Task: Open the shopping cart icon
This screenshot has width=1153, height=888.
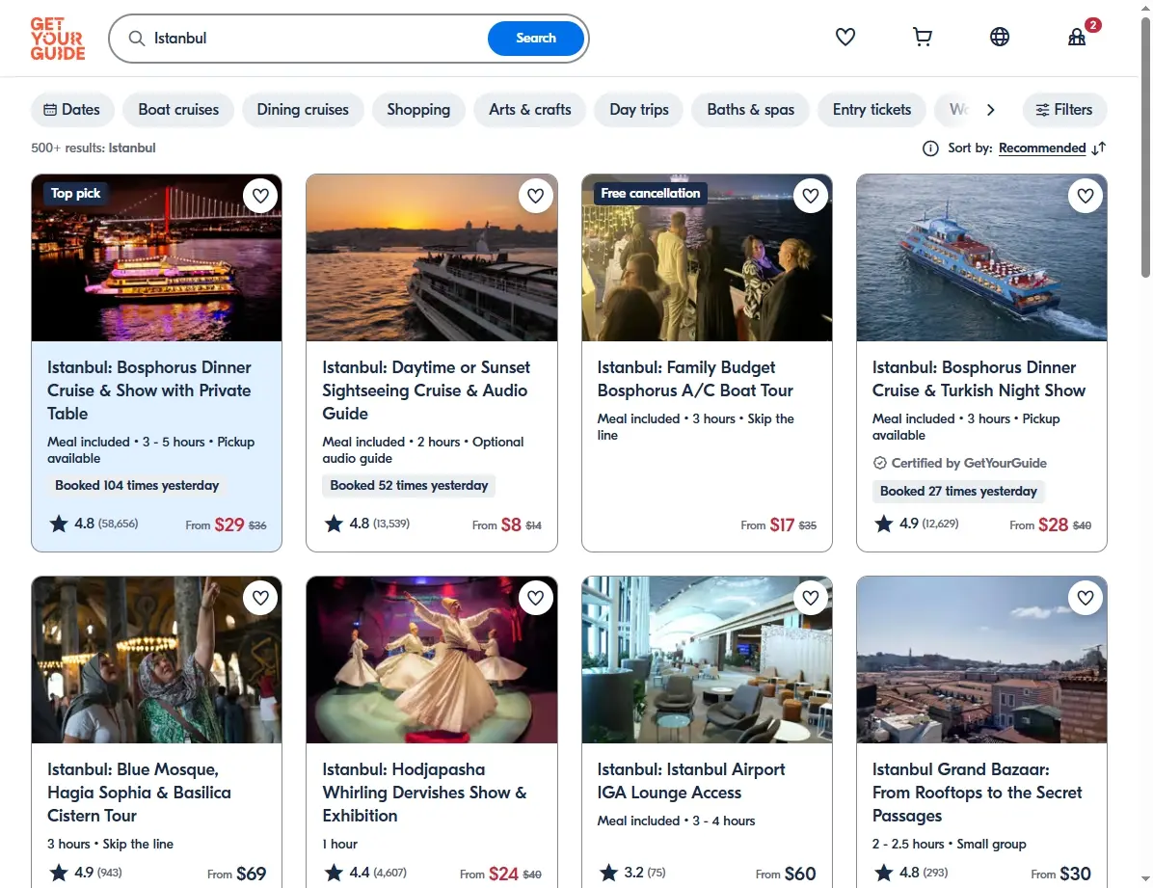Action: [922, 37]
